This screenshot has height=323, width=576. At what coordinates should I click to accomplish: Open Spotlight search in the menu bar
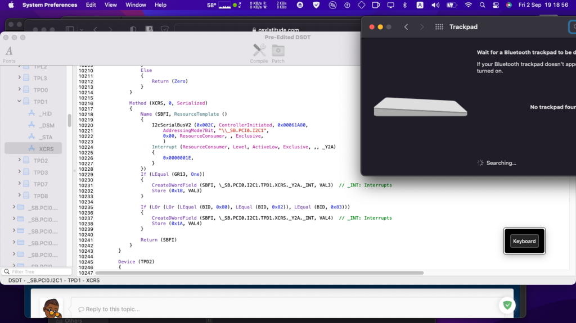[483, 5]
